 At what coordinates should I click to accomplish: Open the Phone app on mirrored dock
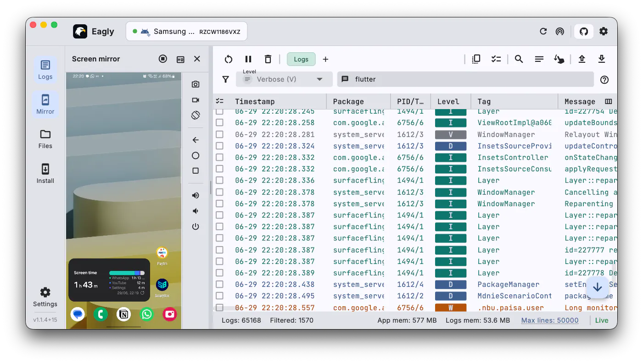[101, 314]
